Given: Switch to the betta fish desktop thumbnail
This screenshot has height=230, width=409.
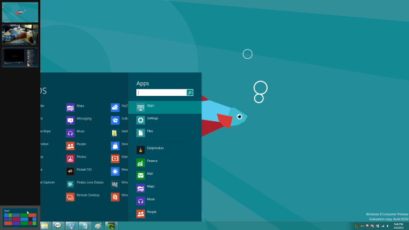Looking at the screenshot, I should 20,12.
